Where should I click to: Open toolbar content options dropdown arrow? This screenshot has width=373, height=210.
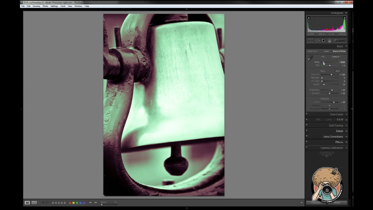point(301,203)
